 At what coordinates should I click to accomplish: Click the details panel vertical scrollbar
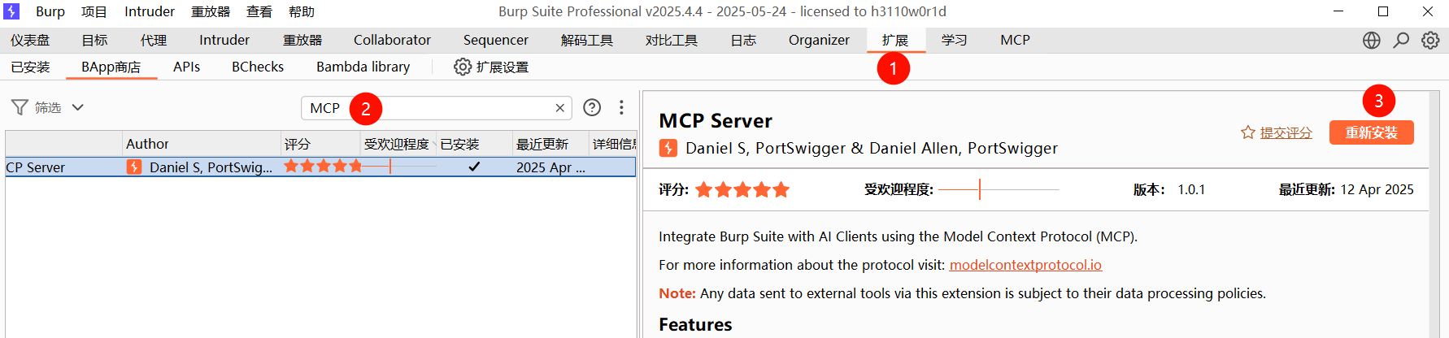point(1434,214)
